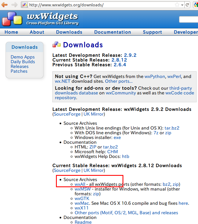The image size is (198, 224).
Task: Click the Google search engine icon
Action: [x=196, y=5]
